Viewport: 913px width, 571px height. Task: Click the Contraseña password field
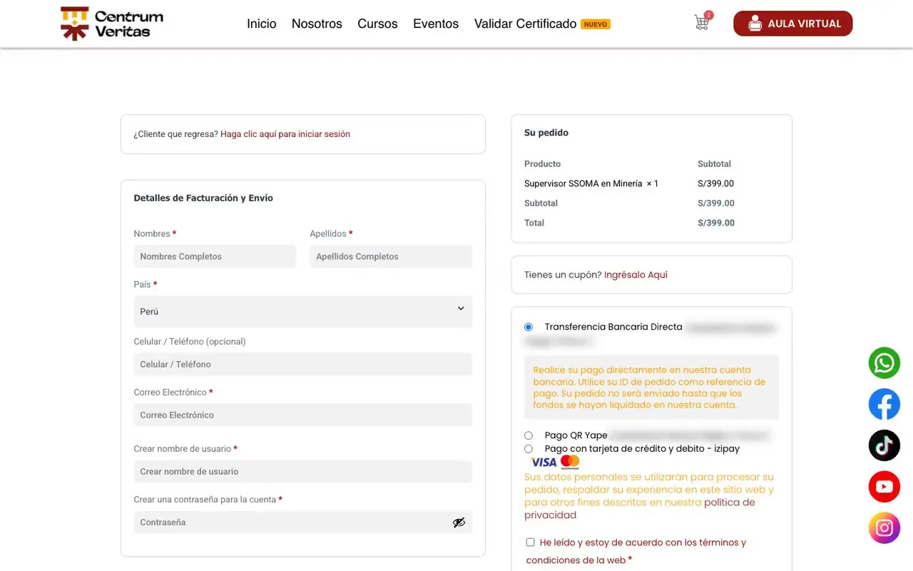tap(303, 522)
